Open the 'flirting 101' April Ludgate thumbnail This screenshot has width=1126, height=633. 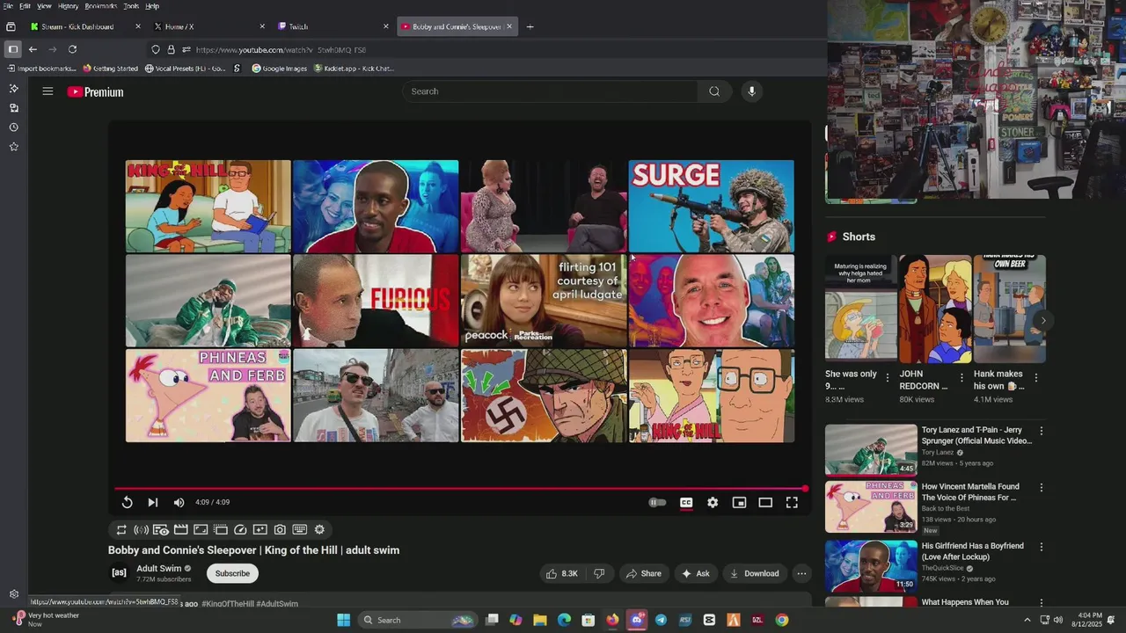pyautogui.click(x=544, y=301)
